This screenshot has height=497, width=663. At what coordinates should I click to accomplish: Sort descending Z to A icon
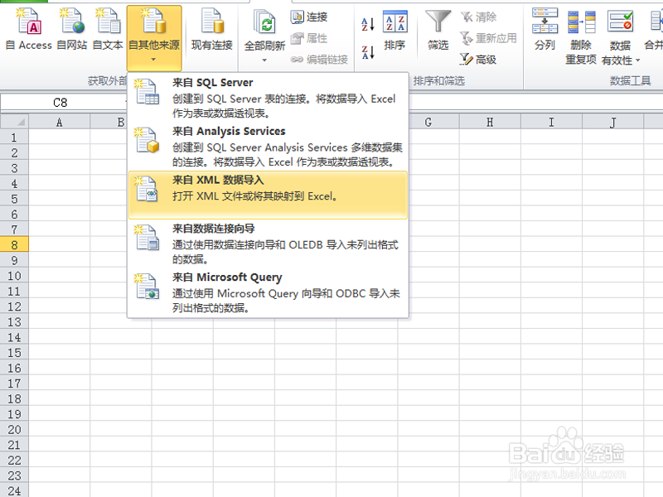368,52
